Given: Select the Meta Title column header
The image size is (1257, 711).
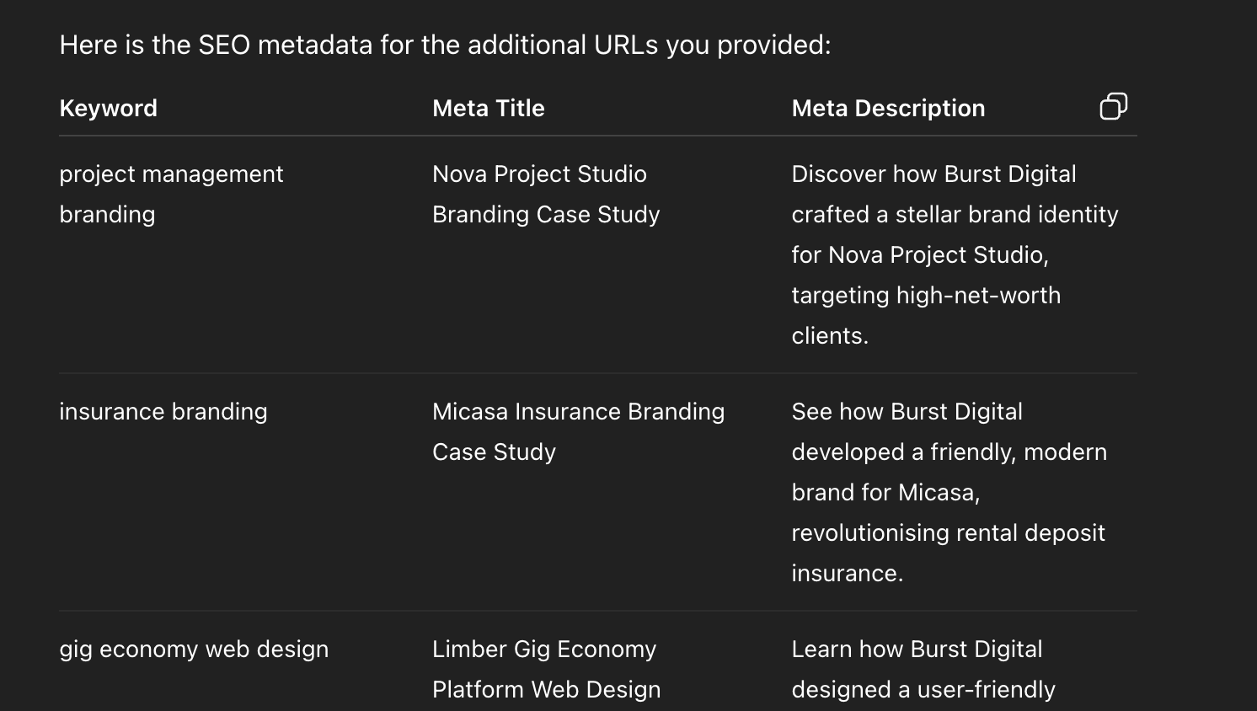Looking at the screenshot, I should pyautogui.click(x=489, y=108).
